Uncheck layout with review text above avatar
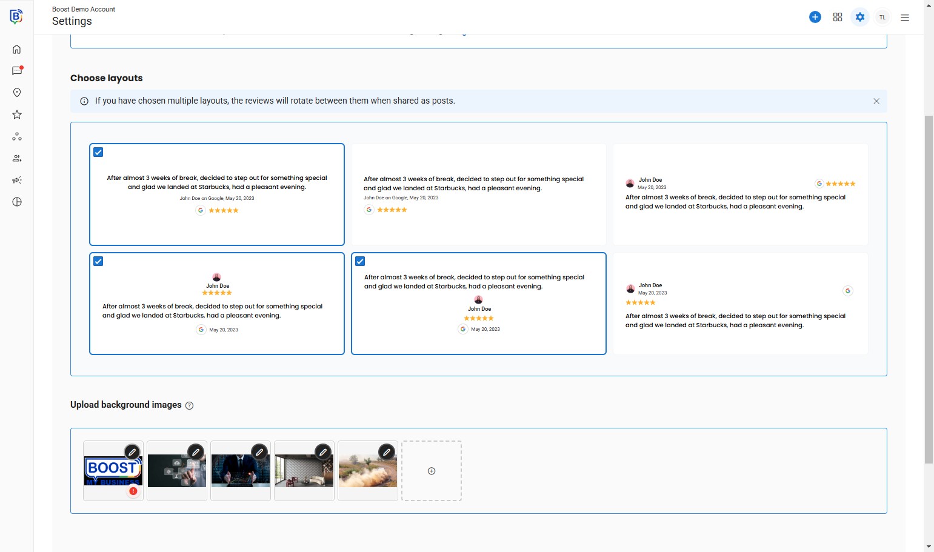This screenshot has height=552, width=934. [x=360, y=262]
